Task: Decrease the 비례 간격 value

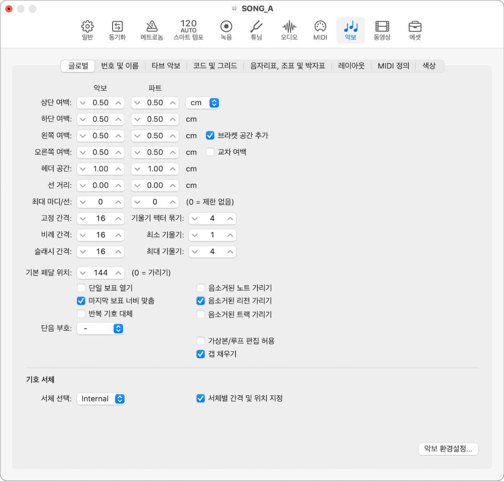Action: point(83,235)
